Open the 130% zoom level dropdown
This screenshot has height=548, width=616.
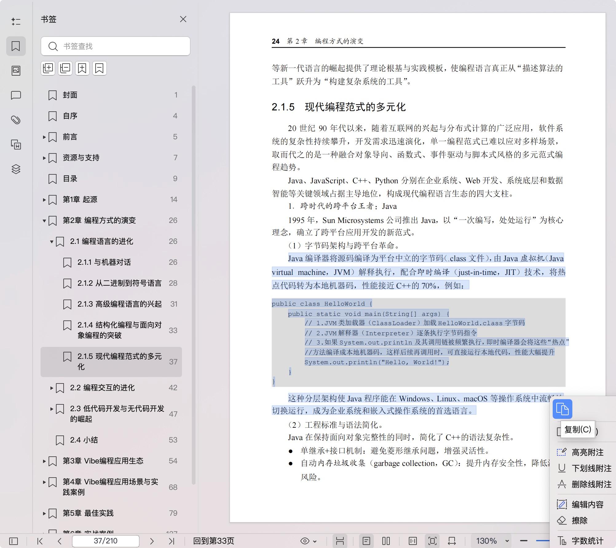(507, 541)
